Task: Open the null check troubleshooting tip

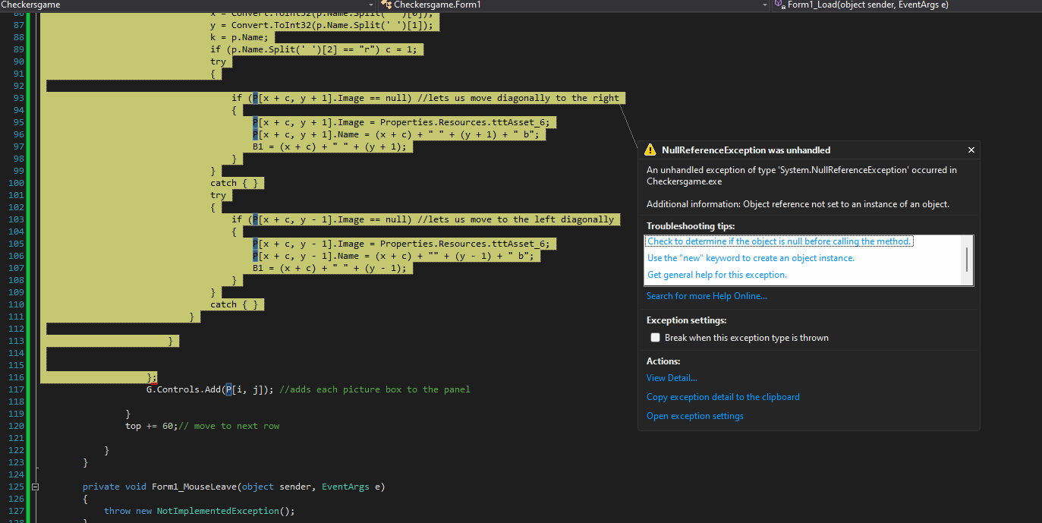Action: [779, 241]
